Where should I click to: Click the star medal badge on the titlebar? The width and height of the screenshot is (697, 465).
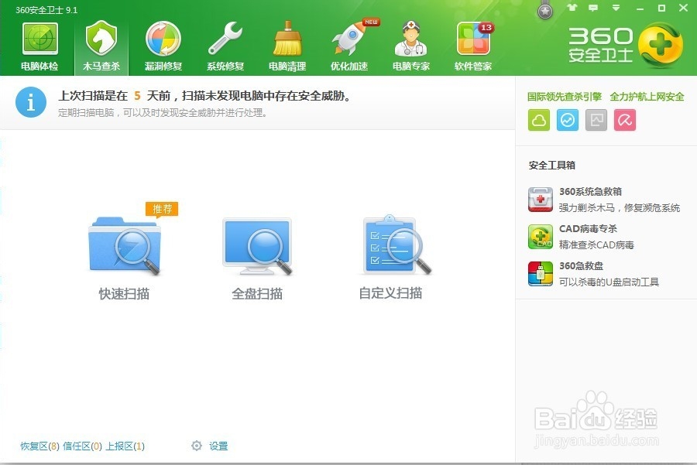point(544,10)
